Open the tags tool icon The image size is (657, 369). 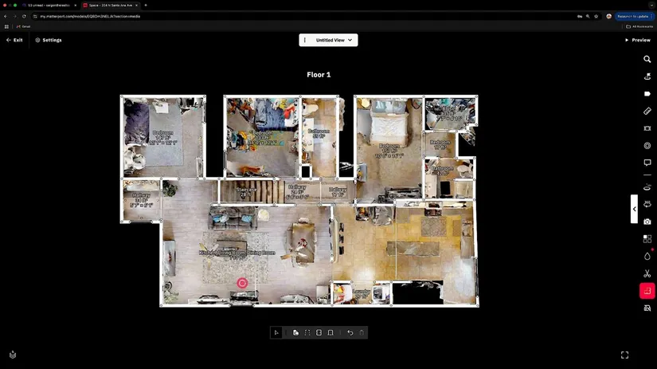coord(647,93)
